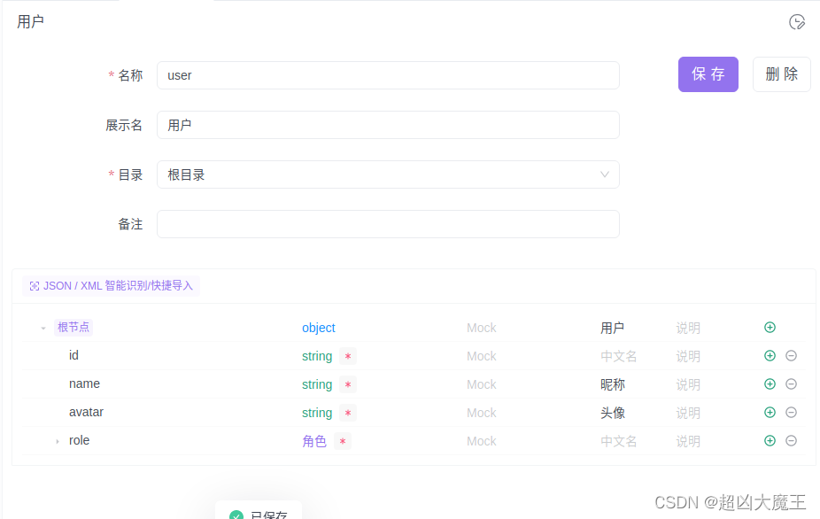Edit the 用户 Chinese name in the root row
The height and width of the screenshot is (519, 820).
[x=613, y=328]
